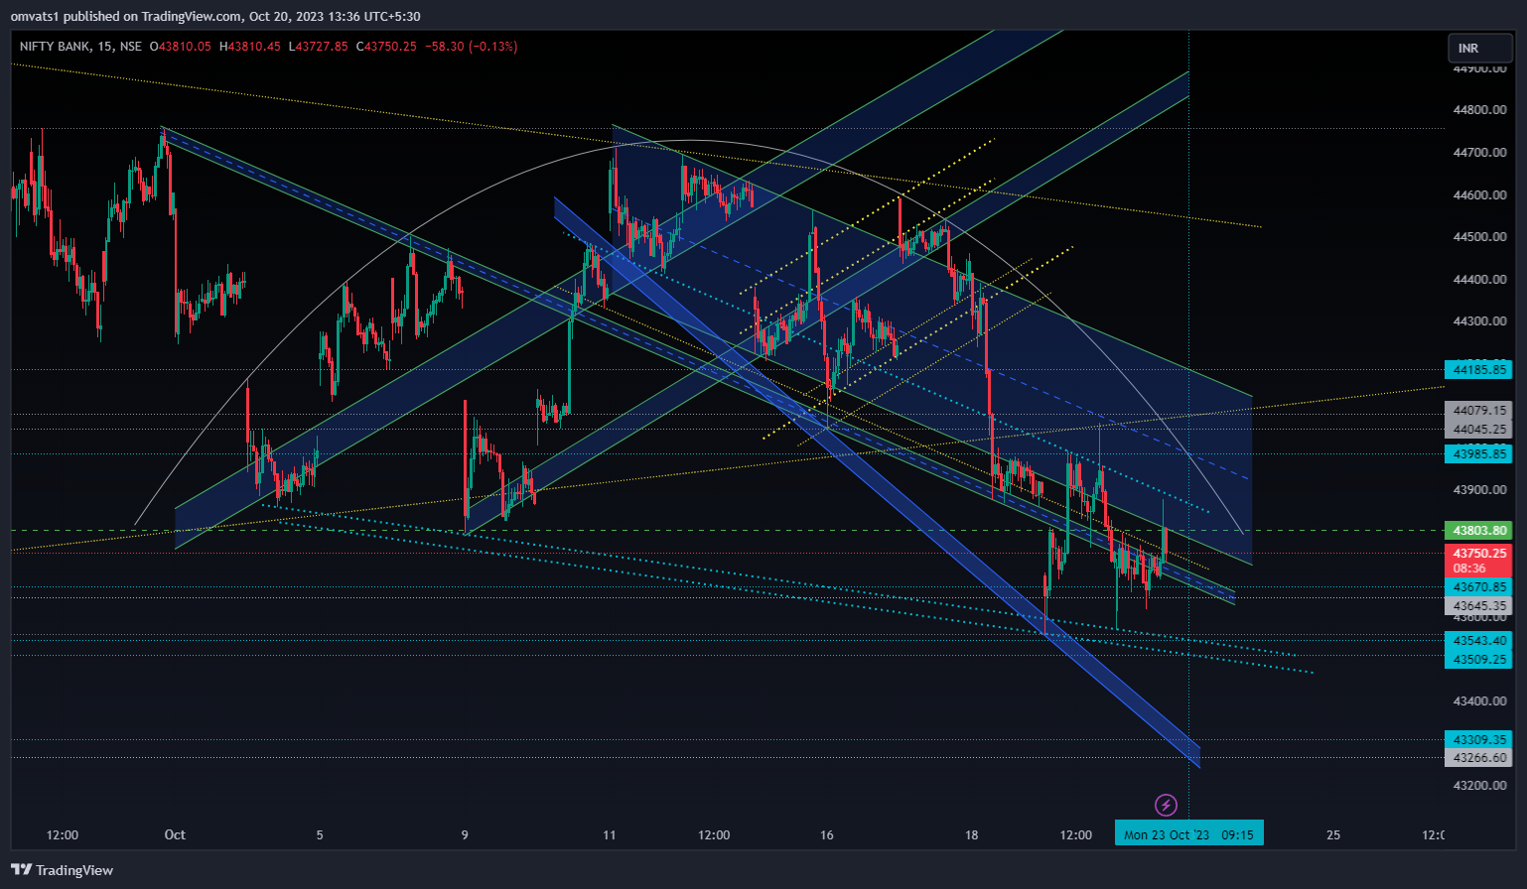Click the 18 date on time axis

click(972, 834)
